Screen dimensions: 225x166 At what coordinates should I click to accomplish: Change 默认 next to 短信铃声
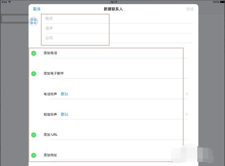tap(65, 114)
